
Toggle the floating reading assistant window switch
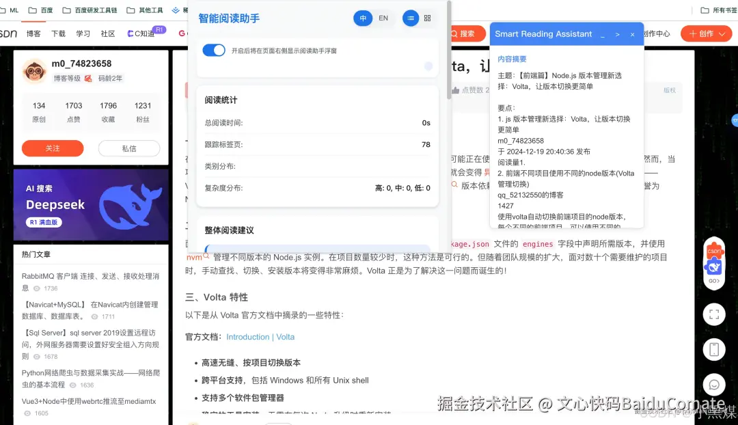(x=214, y=51)
